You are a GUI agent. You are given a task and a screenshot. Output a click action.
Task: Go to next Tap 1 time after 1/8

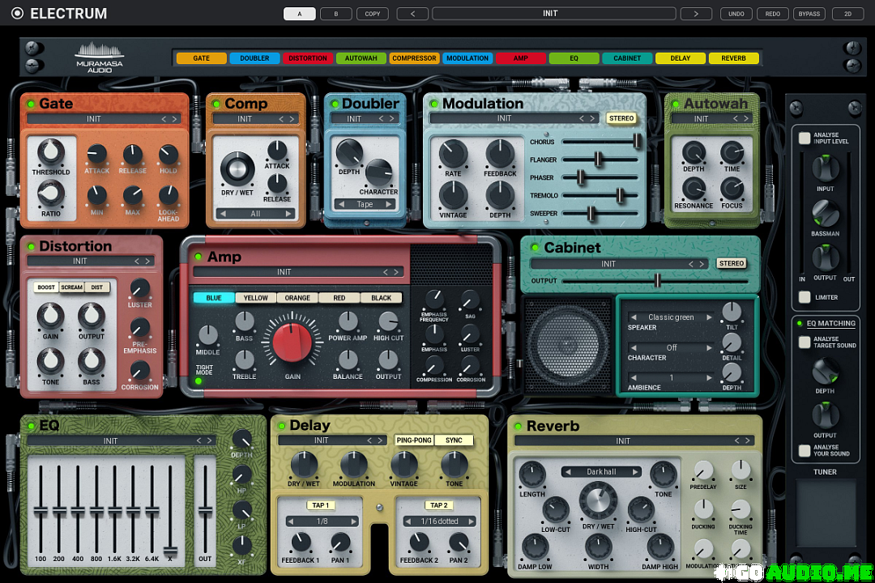[x=353, y=521]
